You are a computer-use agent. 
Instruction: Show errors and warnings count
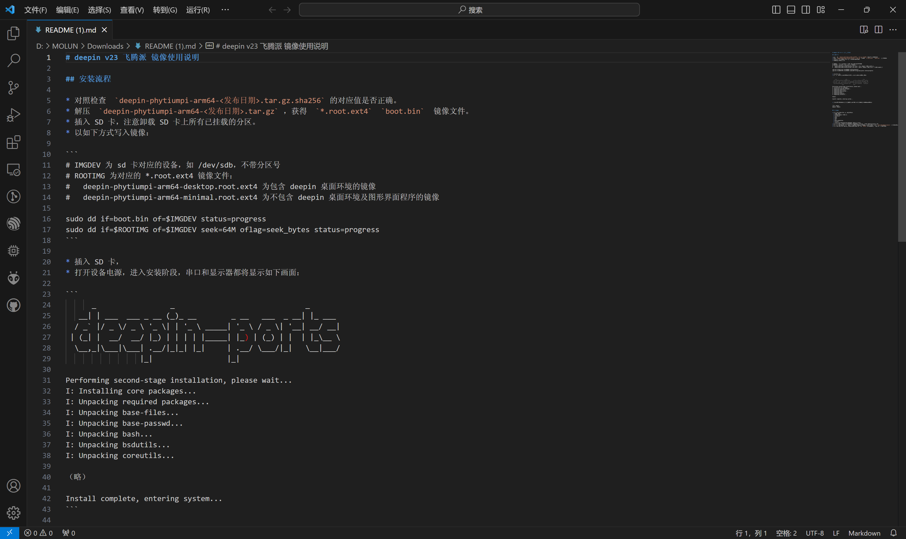38,533
